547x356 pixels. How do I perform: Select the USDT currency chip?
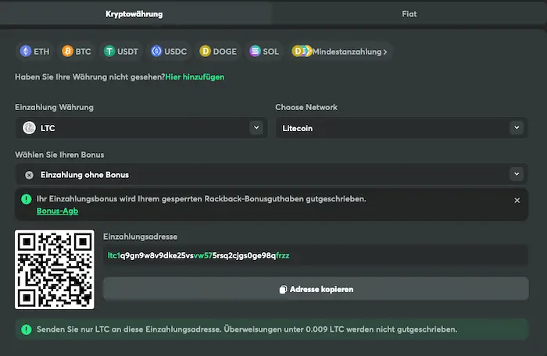(121, 52)
